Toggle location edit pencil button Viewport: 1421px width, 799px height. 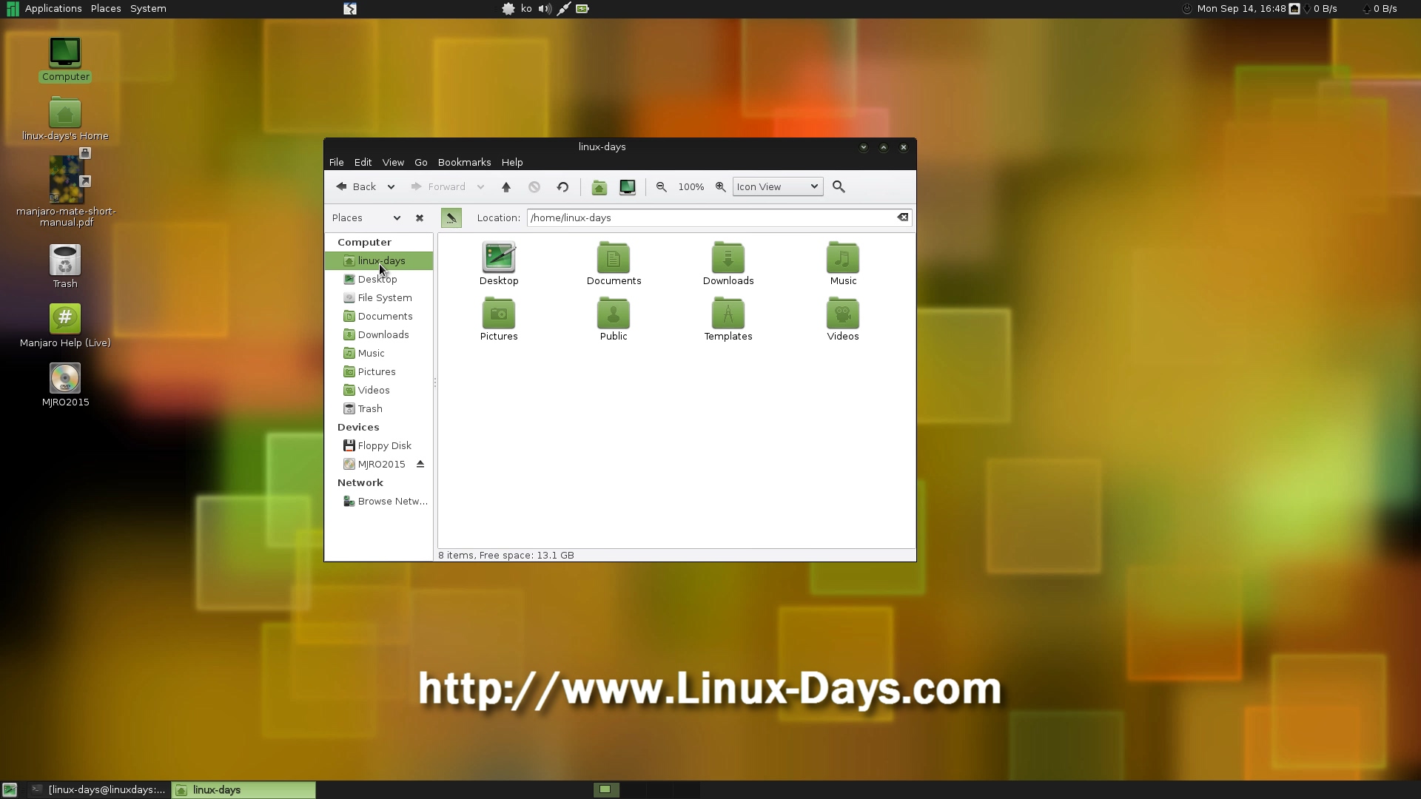[x=451, y=218]
